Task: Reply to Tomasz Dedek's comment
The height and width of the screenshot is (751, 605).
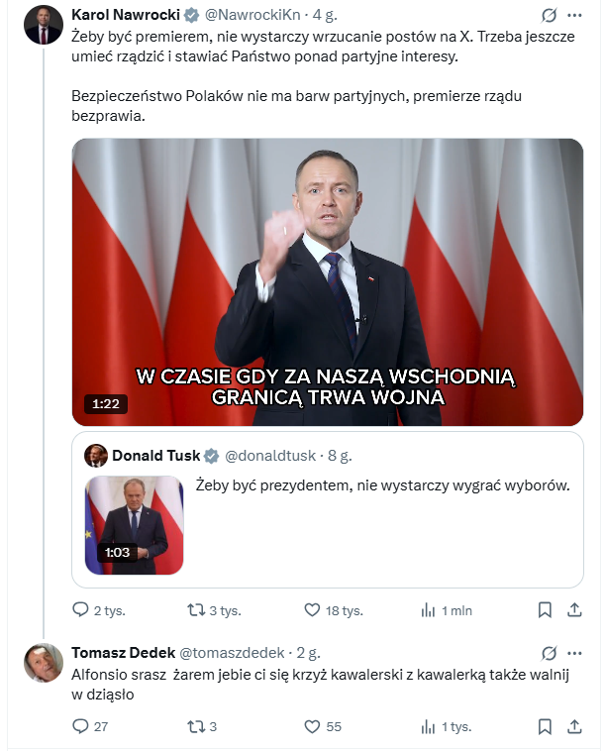Action: 82,726
